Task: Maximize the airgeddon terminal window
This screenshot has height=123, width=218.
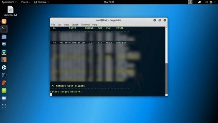Action: tap(160, 20)
